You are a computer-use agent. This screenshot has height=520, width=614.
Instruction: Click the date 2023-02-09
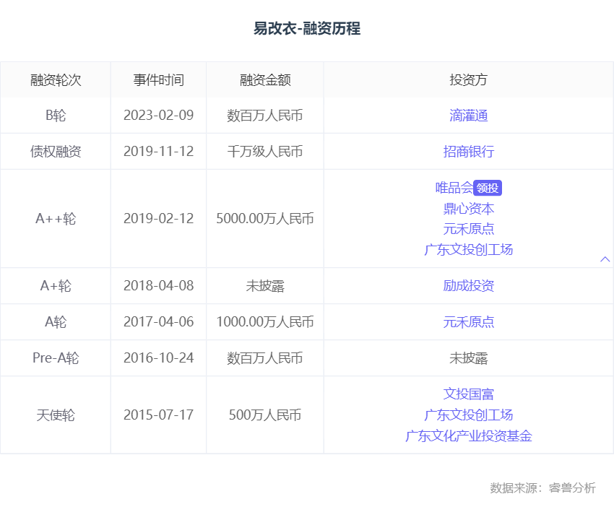click(159, 116)
